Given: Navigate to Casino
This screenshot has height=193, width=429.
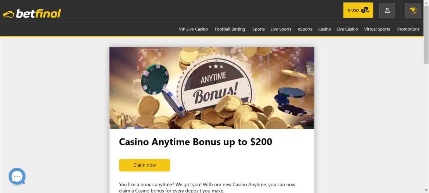Looking at the screenshot, I should [325, 29].
